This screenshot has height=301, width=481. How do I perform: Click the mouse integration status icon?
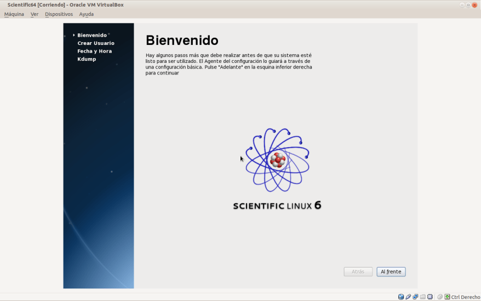[440, 297]
